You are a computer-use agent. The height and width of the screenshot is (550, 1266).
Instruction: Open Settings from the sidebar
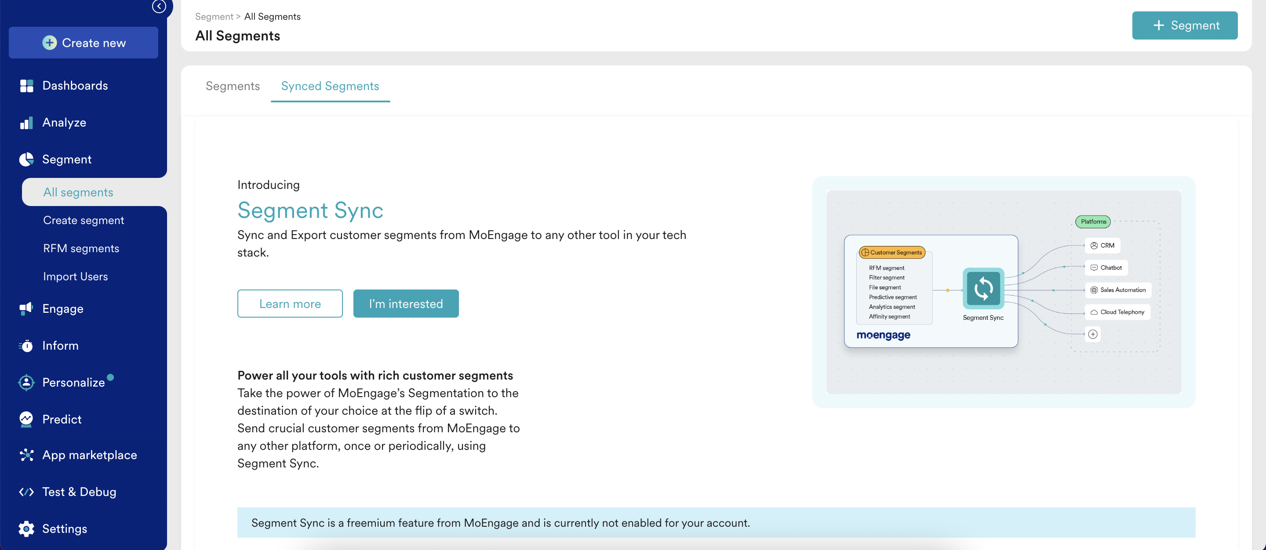coord(64,528)
